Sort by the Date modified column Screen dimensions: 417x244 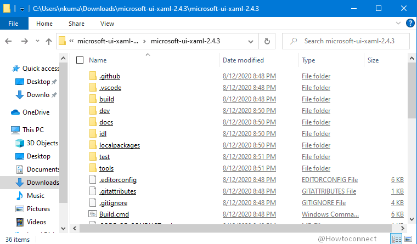[243, 60]
